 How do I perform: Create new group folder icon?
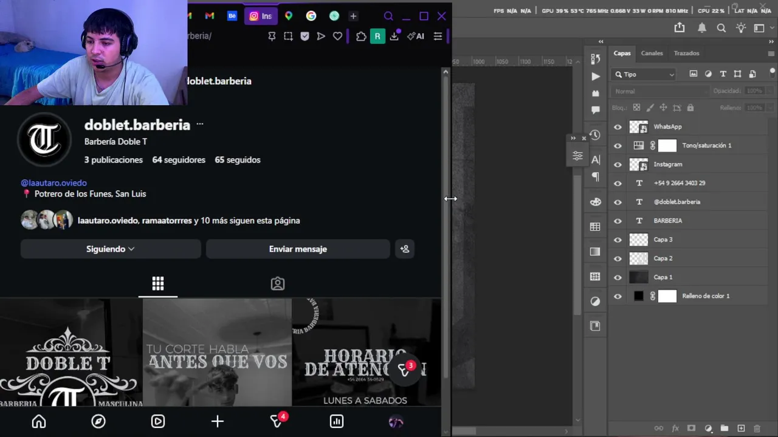point(724,429)
